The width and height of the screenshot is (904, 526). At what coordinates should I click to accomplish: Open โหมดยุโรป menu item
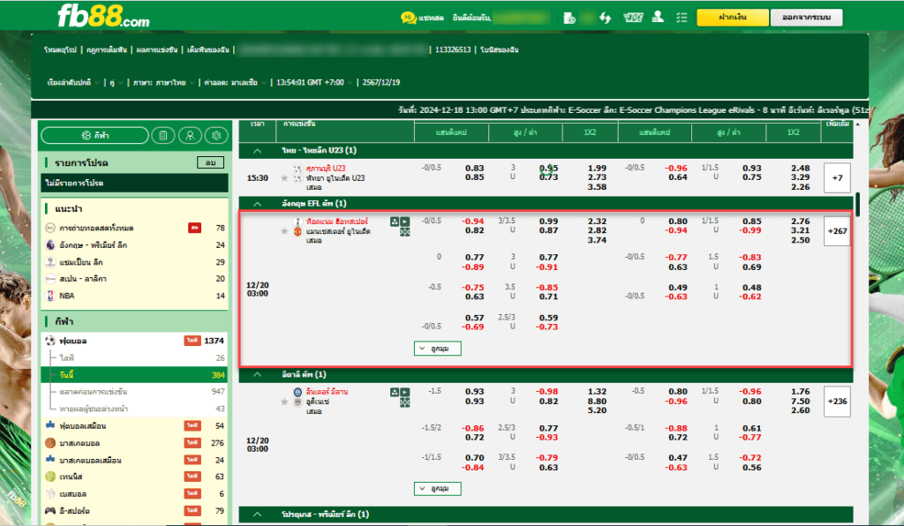(x=60, y=50)
